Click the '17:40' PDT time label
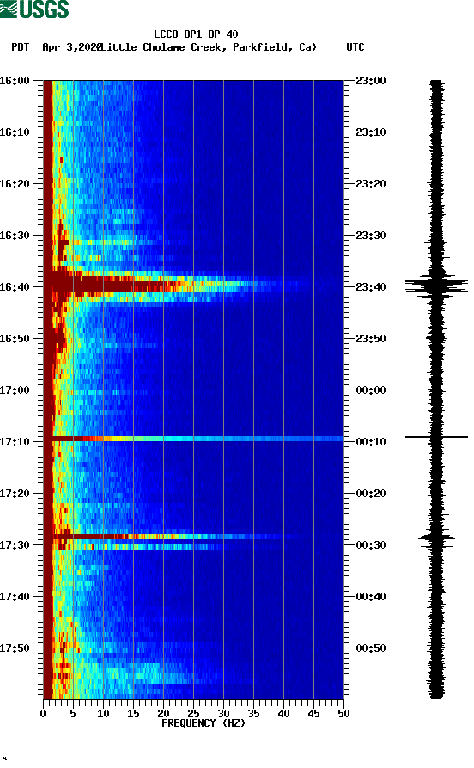 pos(15,597)
